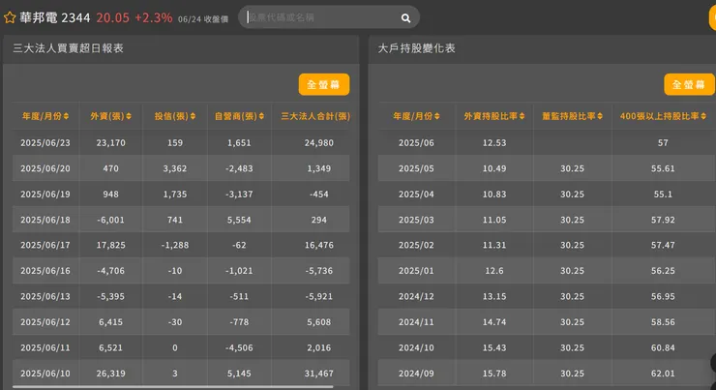716x390 pixels.
Task: Select the 2024/10 month row
Action: [546, 347]
